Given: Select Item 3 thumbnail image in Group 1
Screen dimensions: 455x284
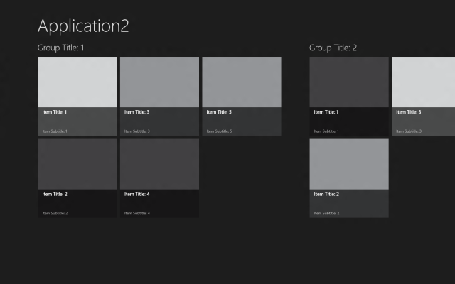Looking at the screenshot, I should [x=159, y=82].
